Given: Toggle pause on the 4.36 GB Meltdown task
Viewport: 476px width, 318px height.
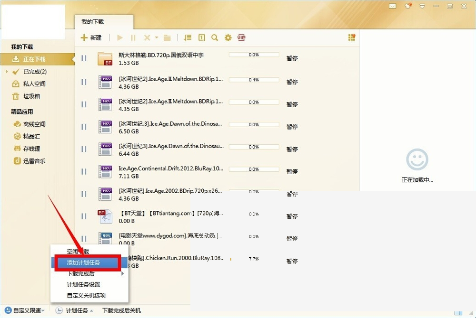Looking at the screenshot, I should [84, 82].
